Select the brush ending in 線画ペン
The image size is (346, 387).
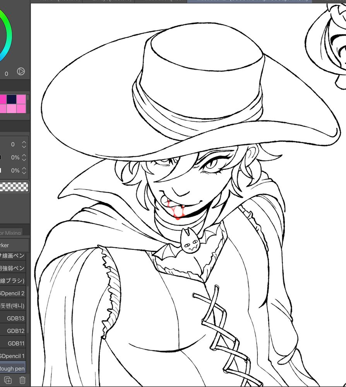(x=13, y=256)
